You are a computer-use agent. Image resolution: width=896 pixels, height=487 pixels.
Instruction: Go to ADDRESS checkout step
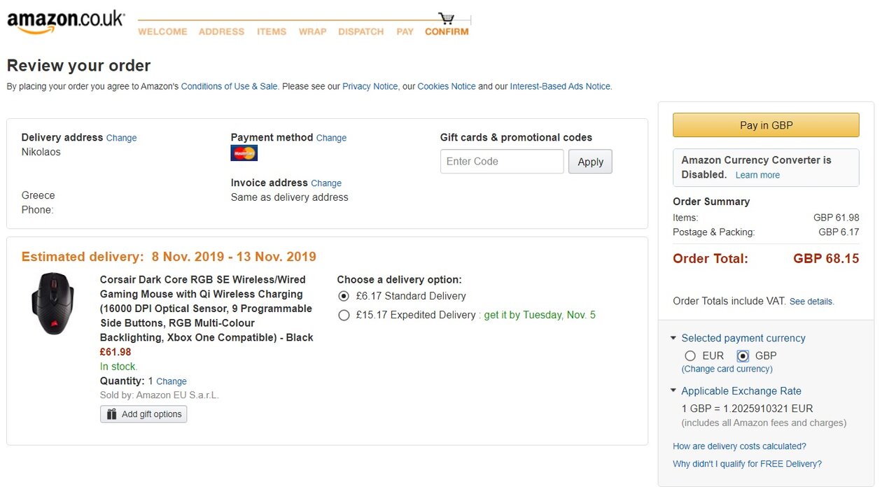pyautogui.click(x=221, y=31)
